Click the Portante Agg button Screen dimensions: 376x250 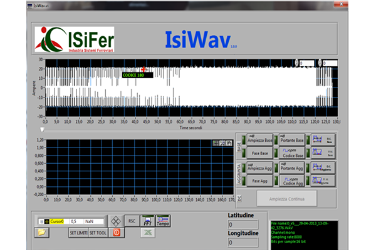pyautogui.click(x=292, y=168)
